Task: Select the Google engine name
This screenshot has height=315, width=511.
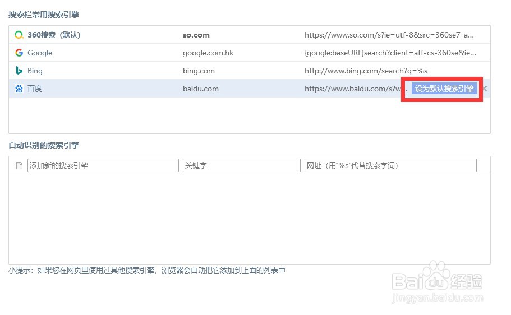Action: tap(40, 53)
